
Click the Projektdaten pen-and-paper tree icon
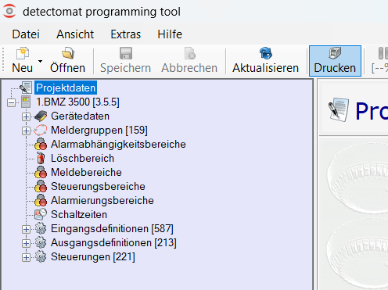click(x=26, y=88)
